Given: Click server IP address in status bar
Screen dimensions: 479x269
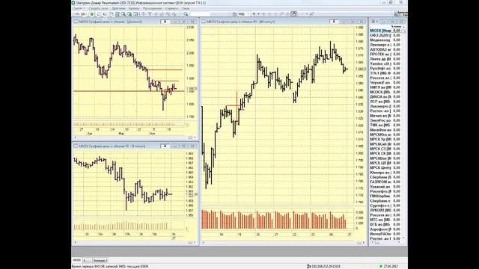Looking at the screenshot, I should (326, 266).
